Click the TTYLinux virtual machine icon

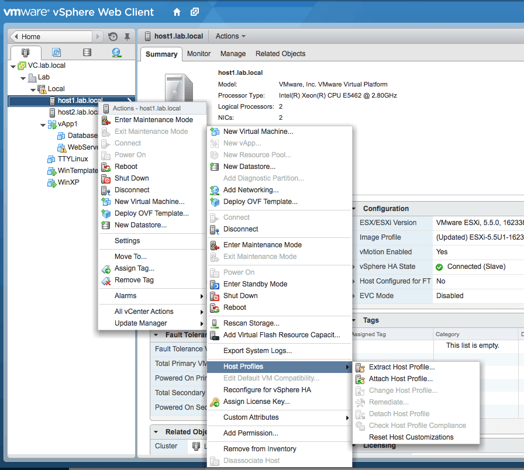51,159
